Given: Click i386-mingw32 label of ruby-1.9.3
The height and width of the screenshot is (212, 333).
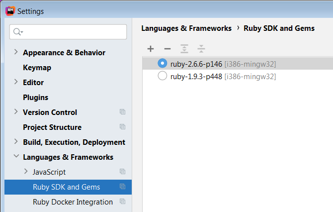Looking at the screenshot, I should 250,77.
